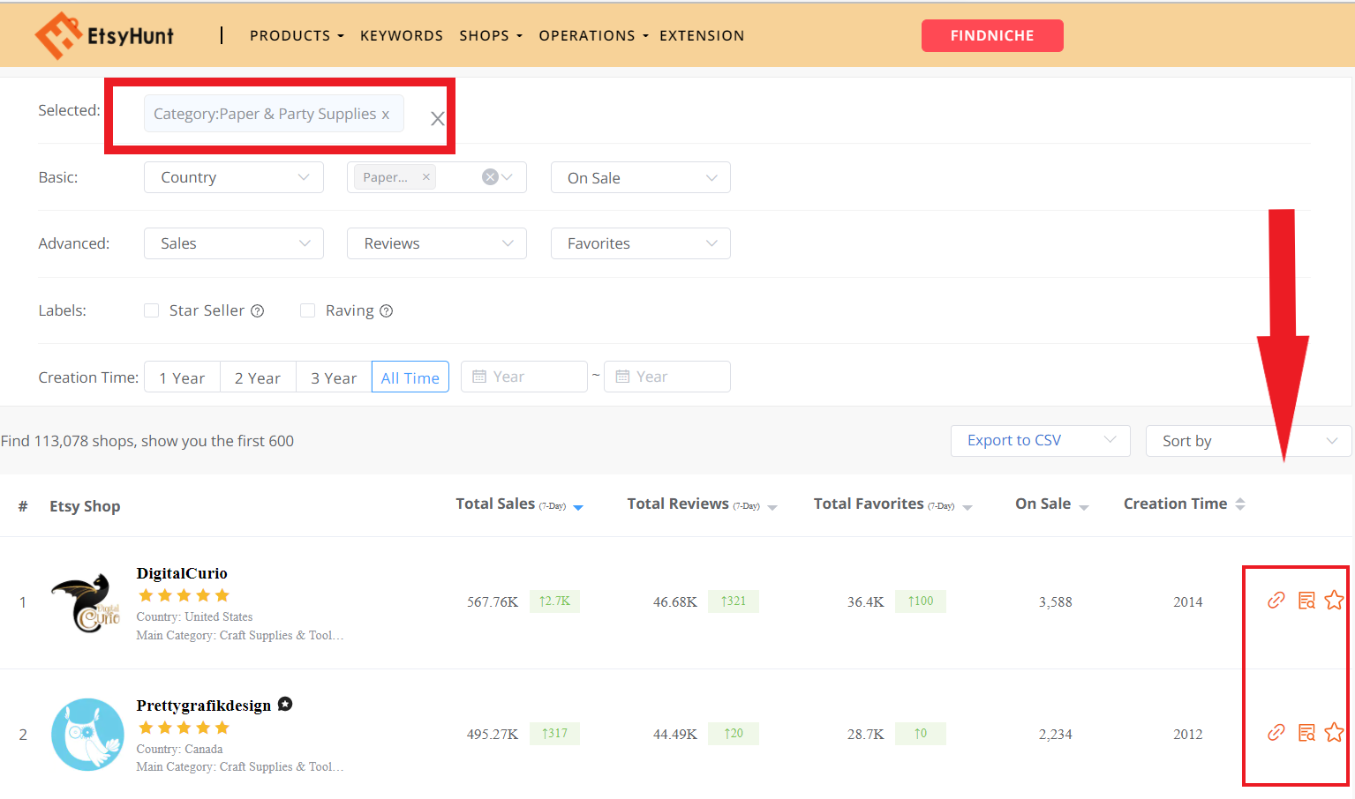Click the 'Find 113,078 shops' result text
The height and width of the screenshot is (799, 1355).
[x=147, y=441]
